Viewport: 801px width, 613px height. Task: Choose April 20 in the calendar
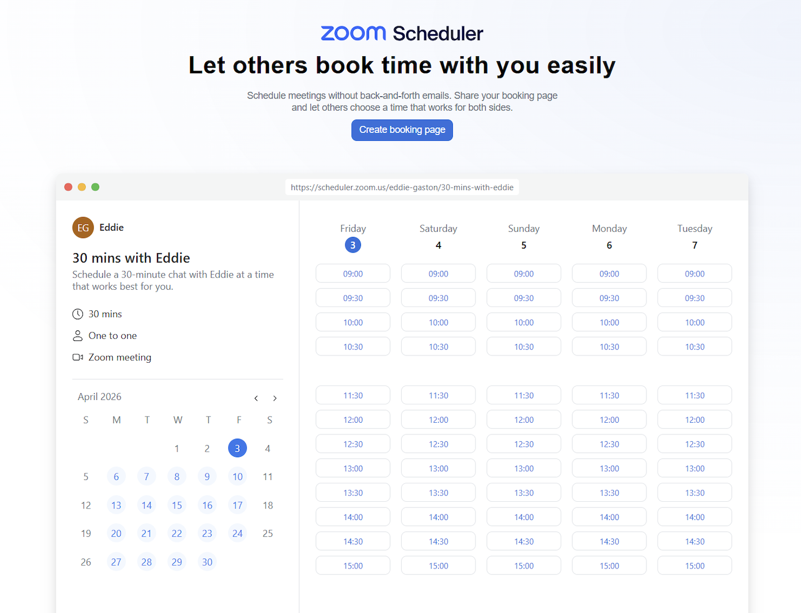tap(116, 533)
